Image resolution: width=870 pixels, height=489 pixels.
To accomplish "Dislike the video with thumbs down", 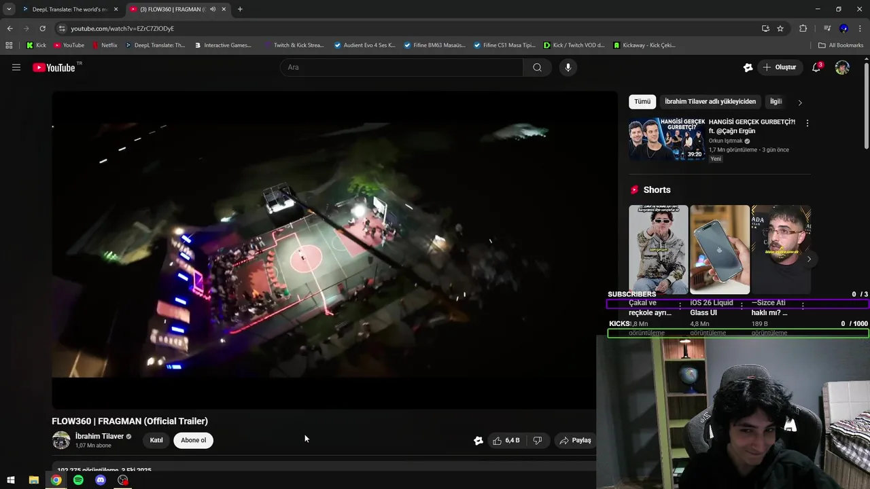I will coord(538,440).
